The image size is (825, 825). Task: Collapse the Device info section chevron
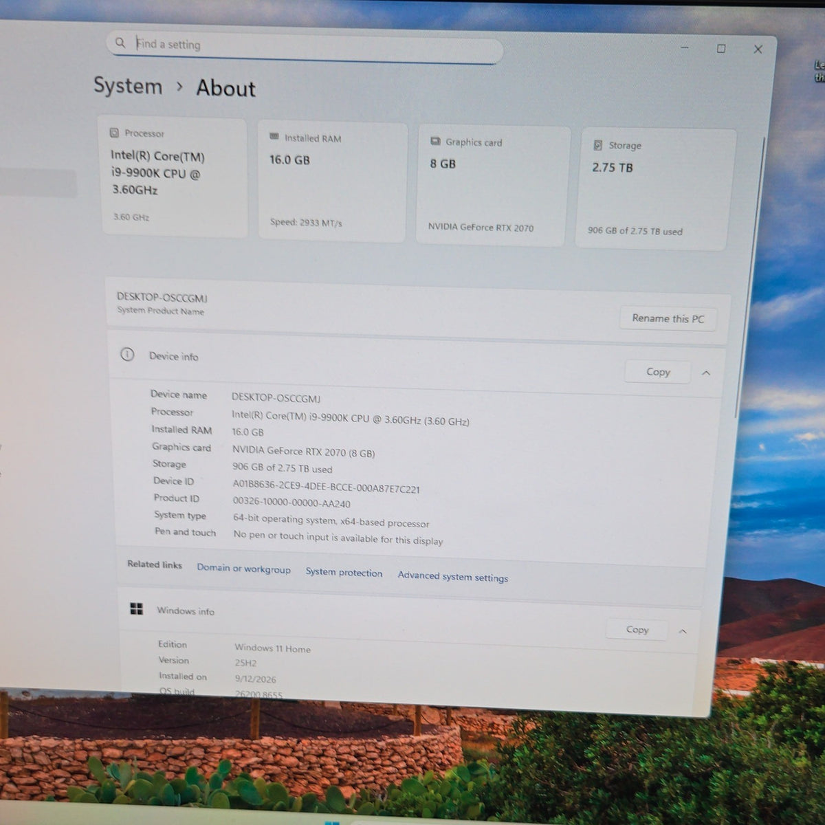(706, 373)
